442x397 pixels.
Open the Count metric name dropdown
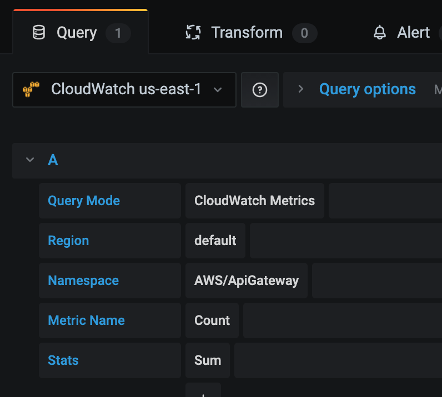[x=212, y=320]
